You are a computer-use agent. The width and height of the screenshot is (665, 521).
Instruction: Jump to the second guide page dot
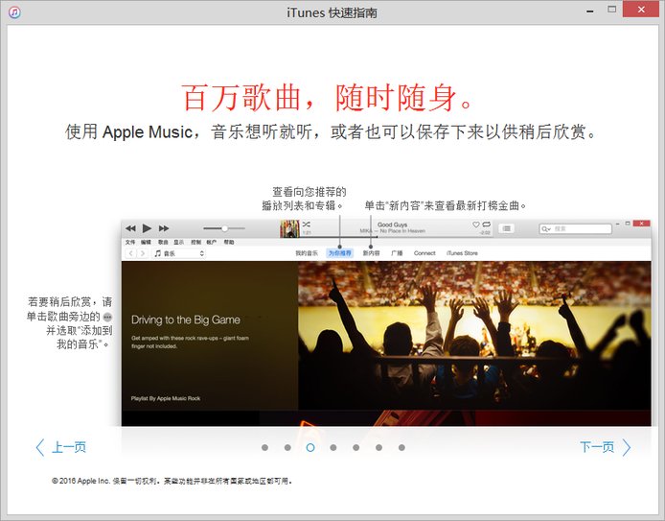click(287, 447)
